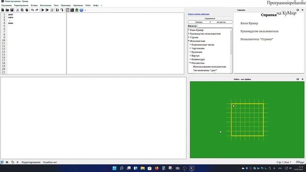Expand the Клавиатура tree node

tap(190, 59)
